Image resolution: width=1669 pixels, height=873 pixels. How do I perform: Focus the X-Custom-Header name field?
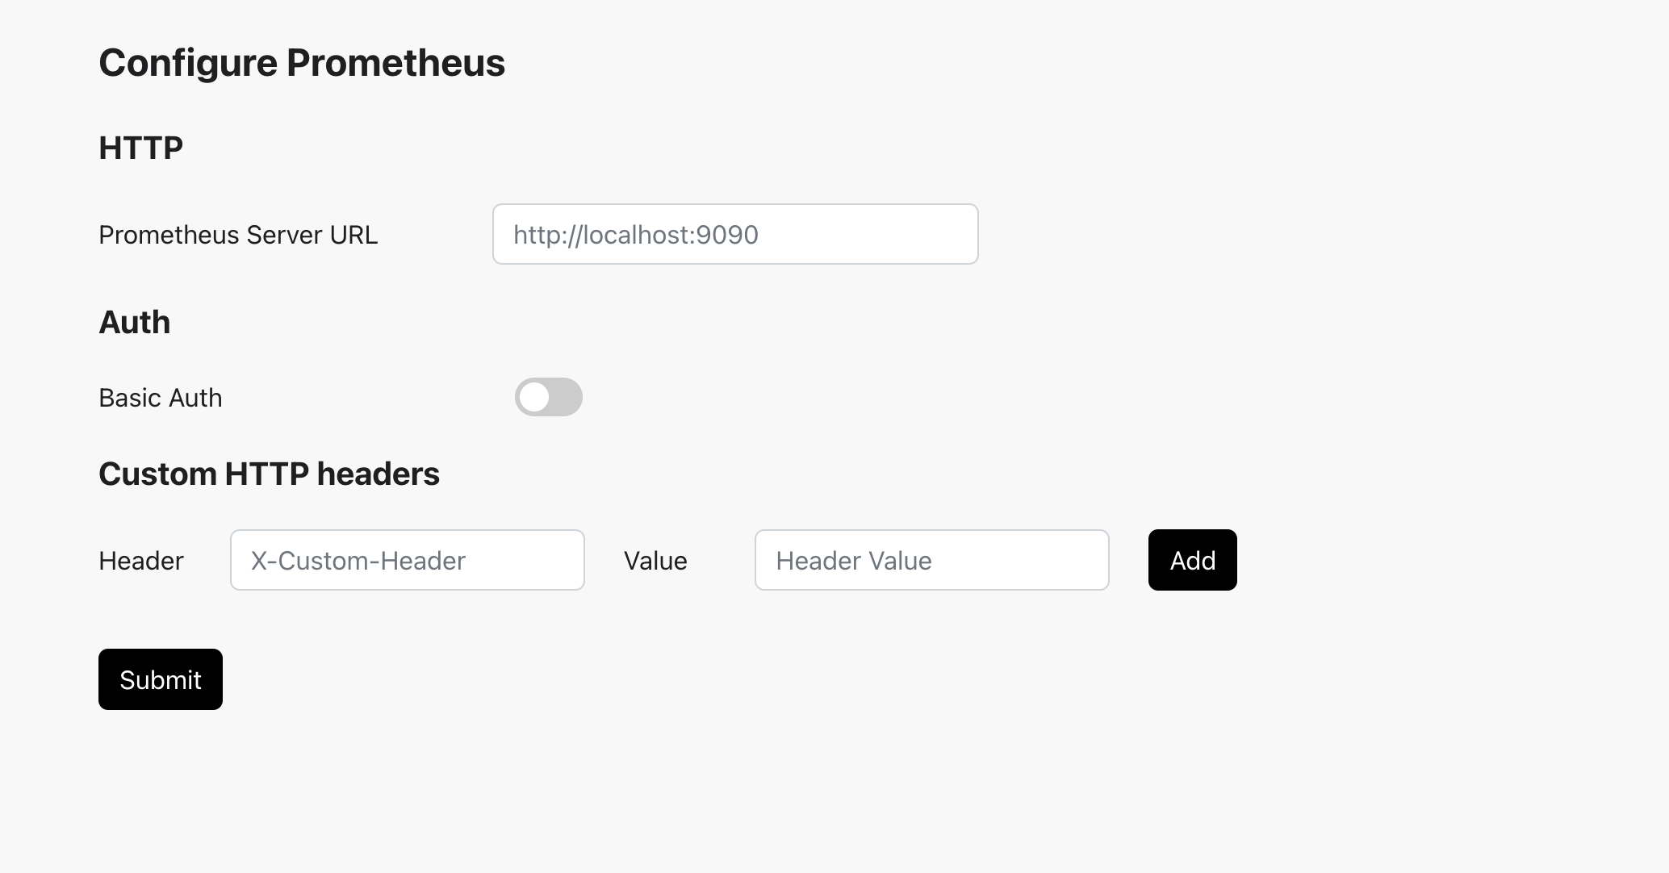pos(407,560)
